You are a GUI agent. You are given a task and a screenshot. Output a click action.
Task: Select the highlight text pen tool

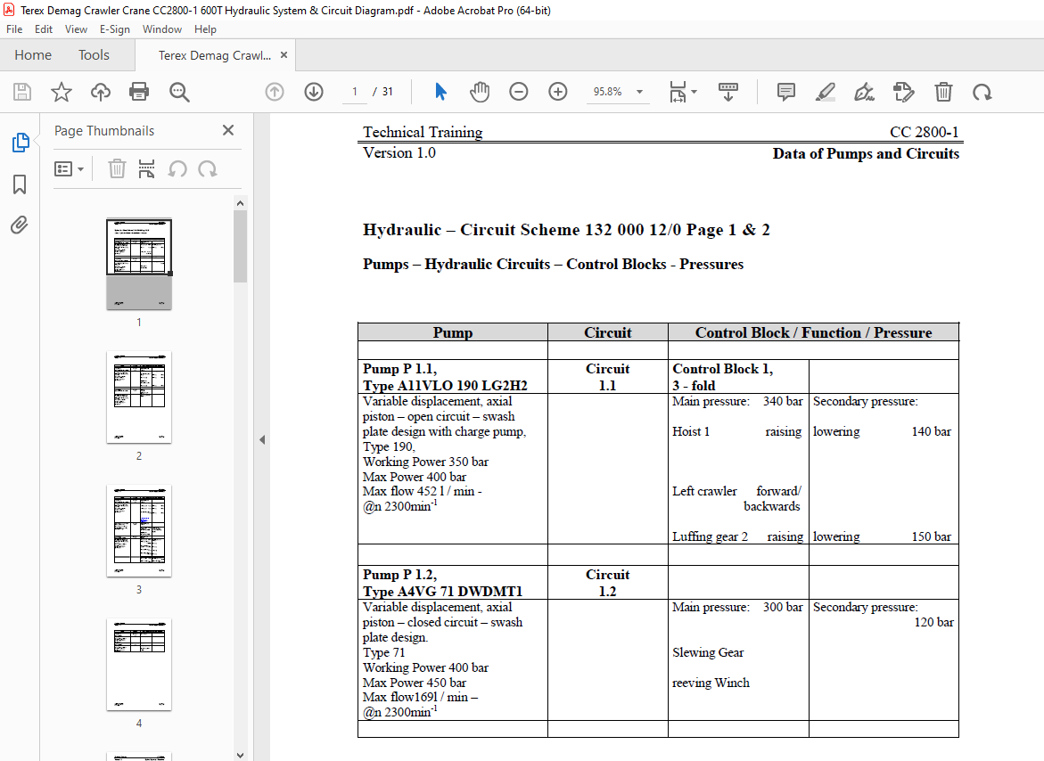tap(826, 92)
